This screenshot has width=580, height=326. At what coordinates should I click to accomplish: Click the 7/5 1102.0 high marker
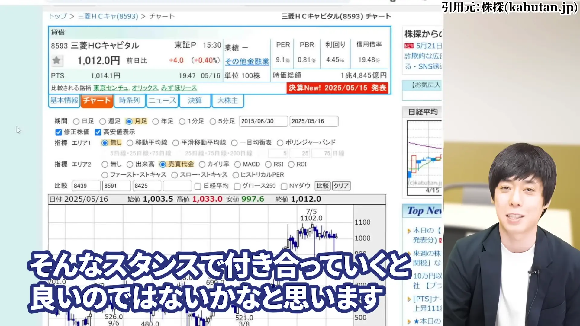click(311, 215)
